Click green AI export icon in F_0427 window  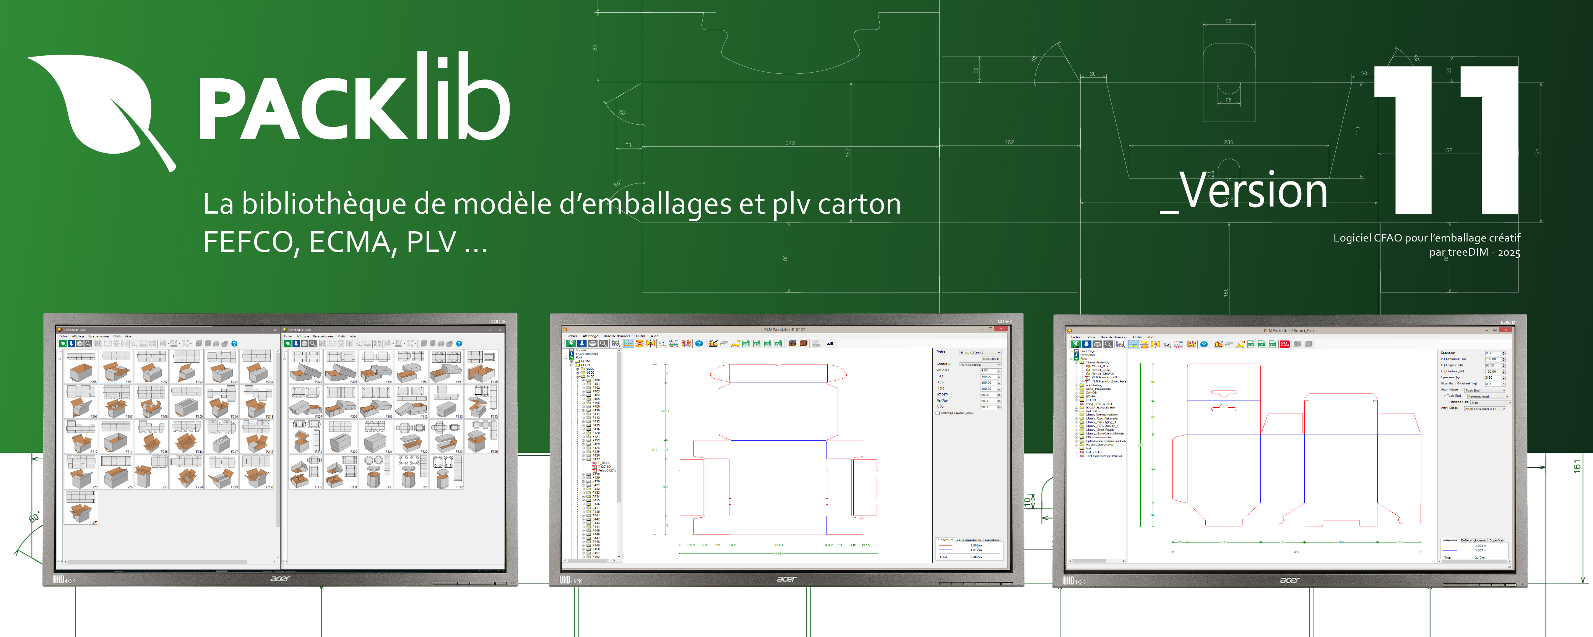click(x=767, y=344)
